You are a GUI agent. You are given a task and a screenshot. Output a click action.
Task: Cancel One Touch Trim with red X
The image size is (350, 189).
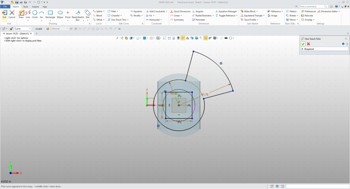(308, 44)
